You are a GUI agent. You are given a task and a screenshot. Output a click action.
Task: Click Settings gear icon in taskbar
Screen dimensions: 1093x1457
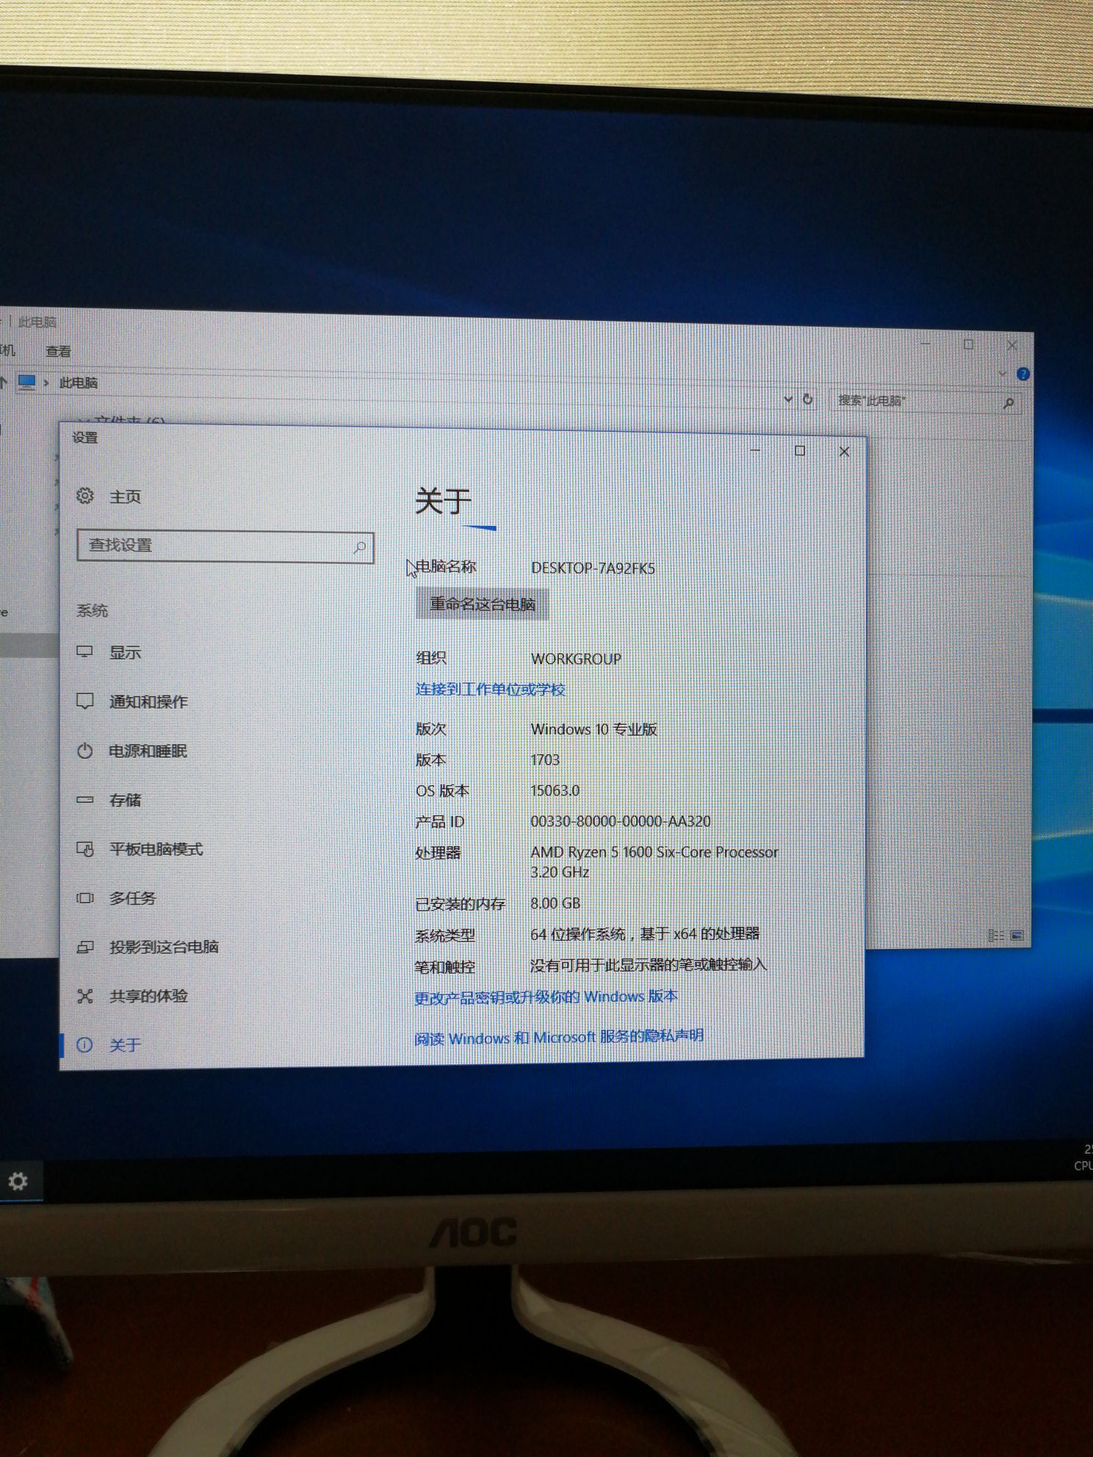point(18,1181)
